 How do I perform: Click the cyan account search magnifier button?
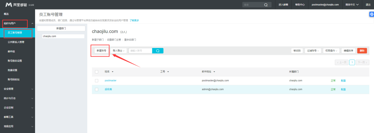pos(158,51)
